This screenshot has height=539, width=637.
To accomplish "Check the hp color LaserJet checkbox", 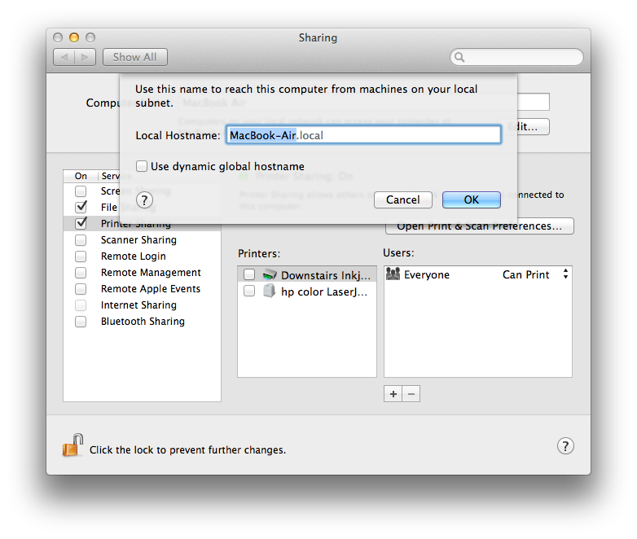I will (x=249, y=291).
